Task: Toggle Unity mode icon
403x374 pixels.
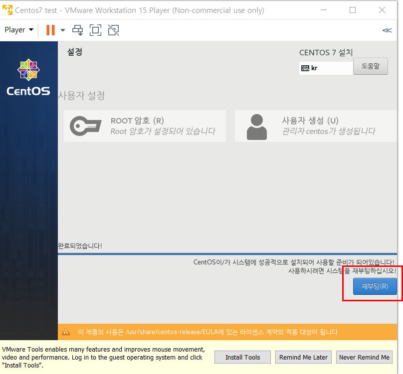Action: click(113, 30)
